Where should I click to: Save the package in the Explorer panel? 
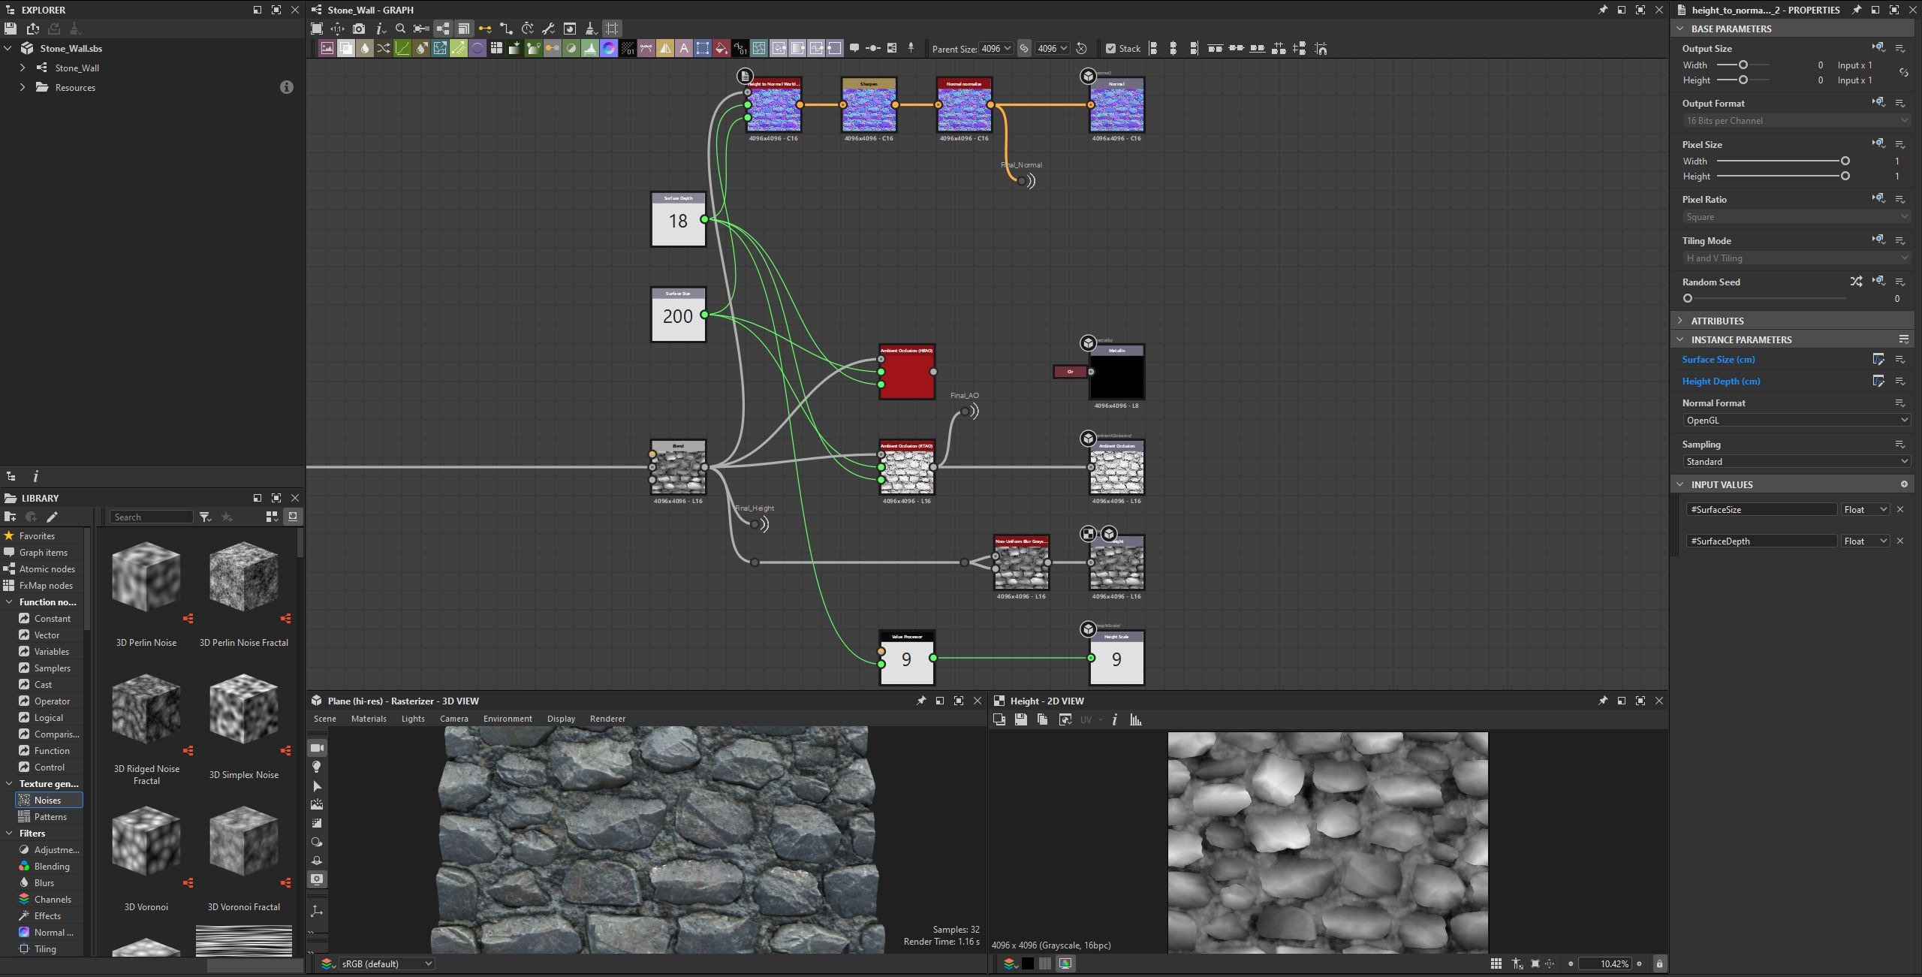click(x=11, y=29)
